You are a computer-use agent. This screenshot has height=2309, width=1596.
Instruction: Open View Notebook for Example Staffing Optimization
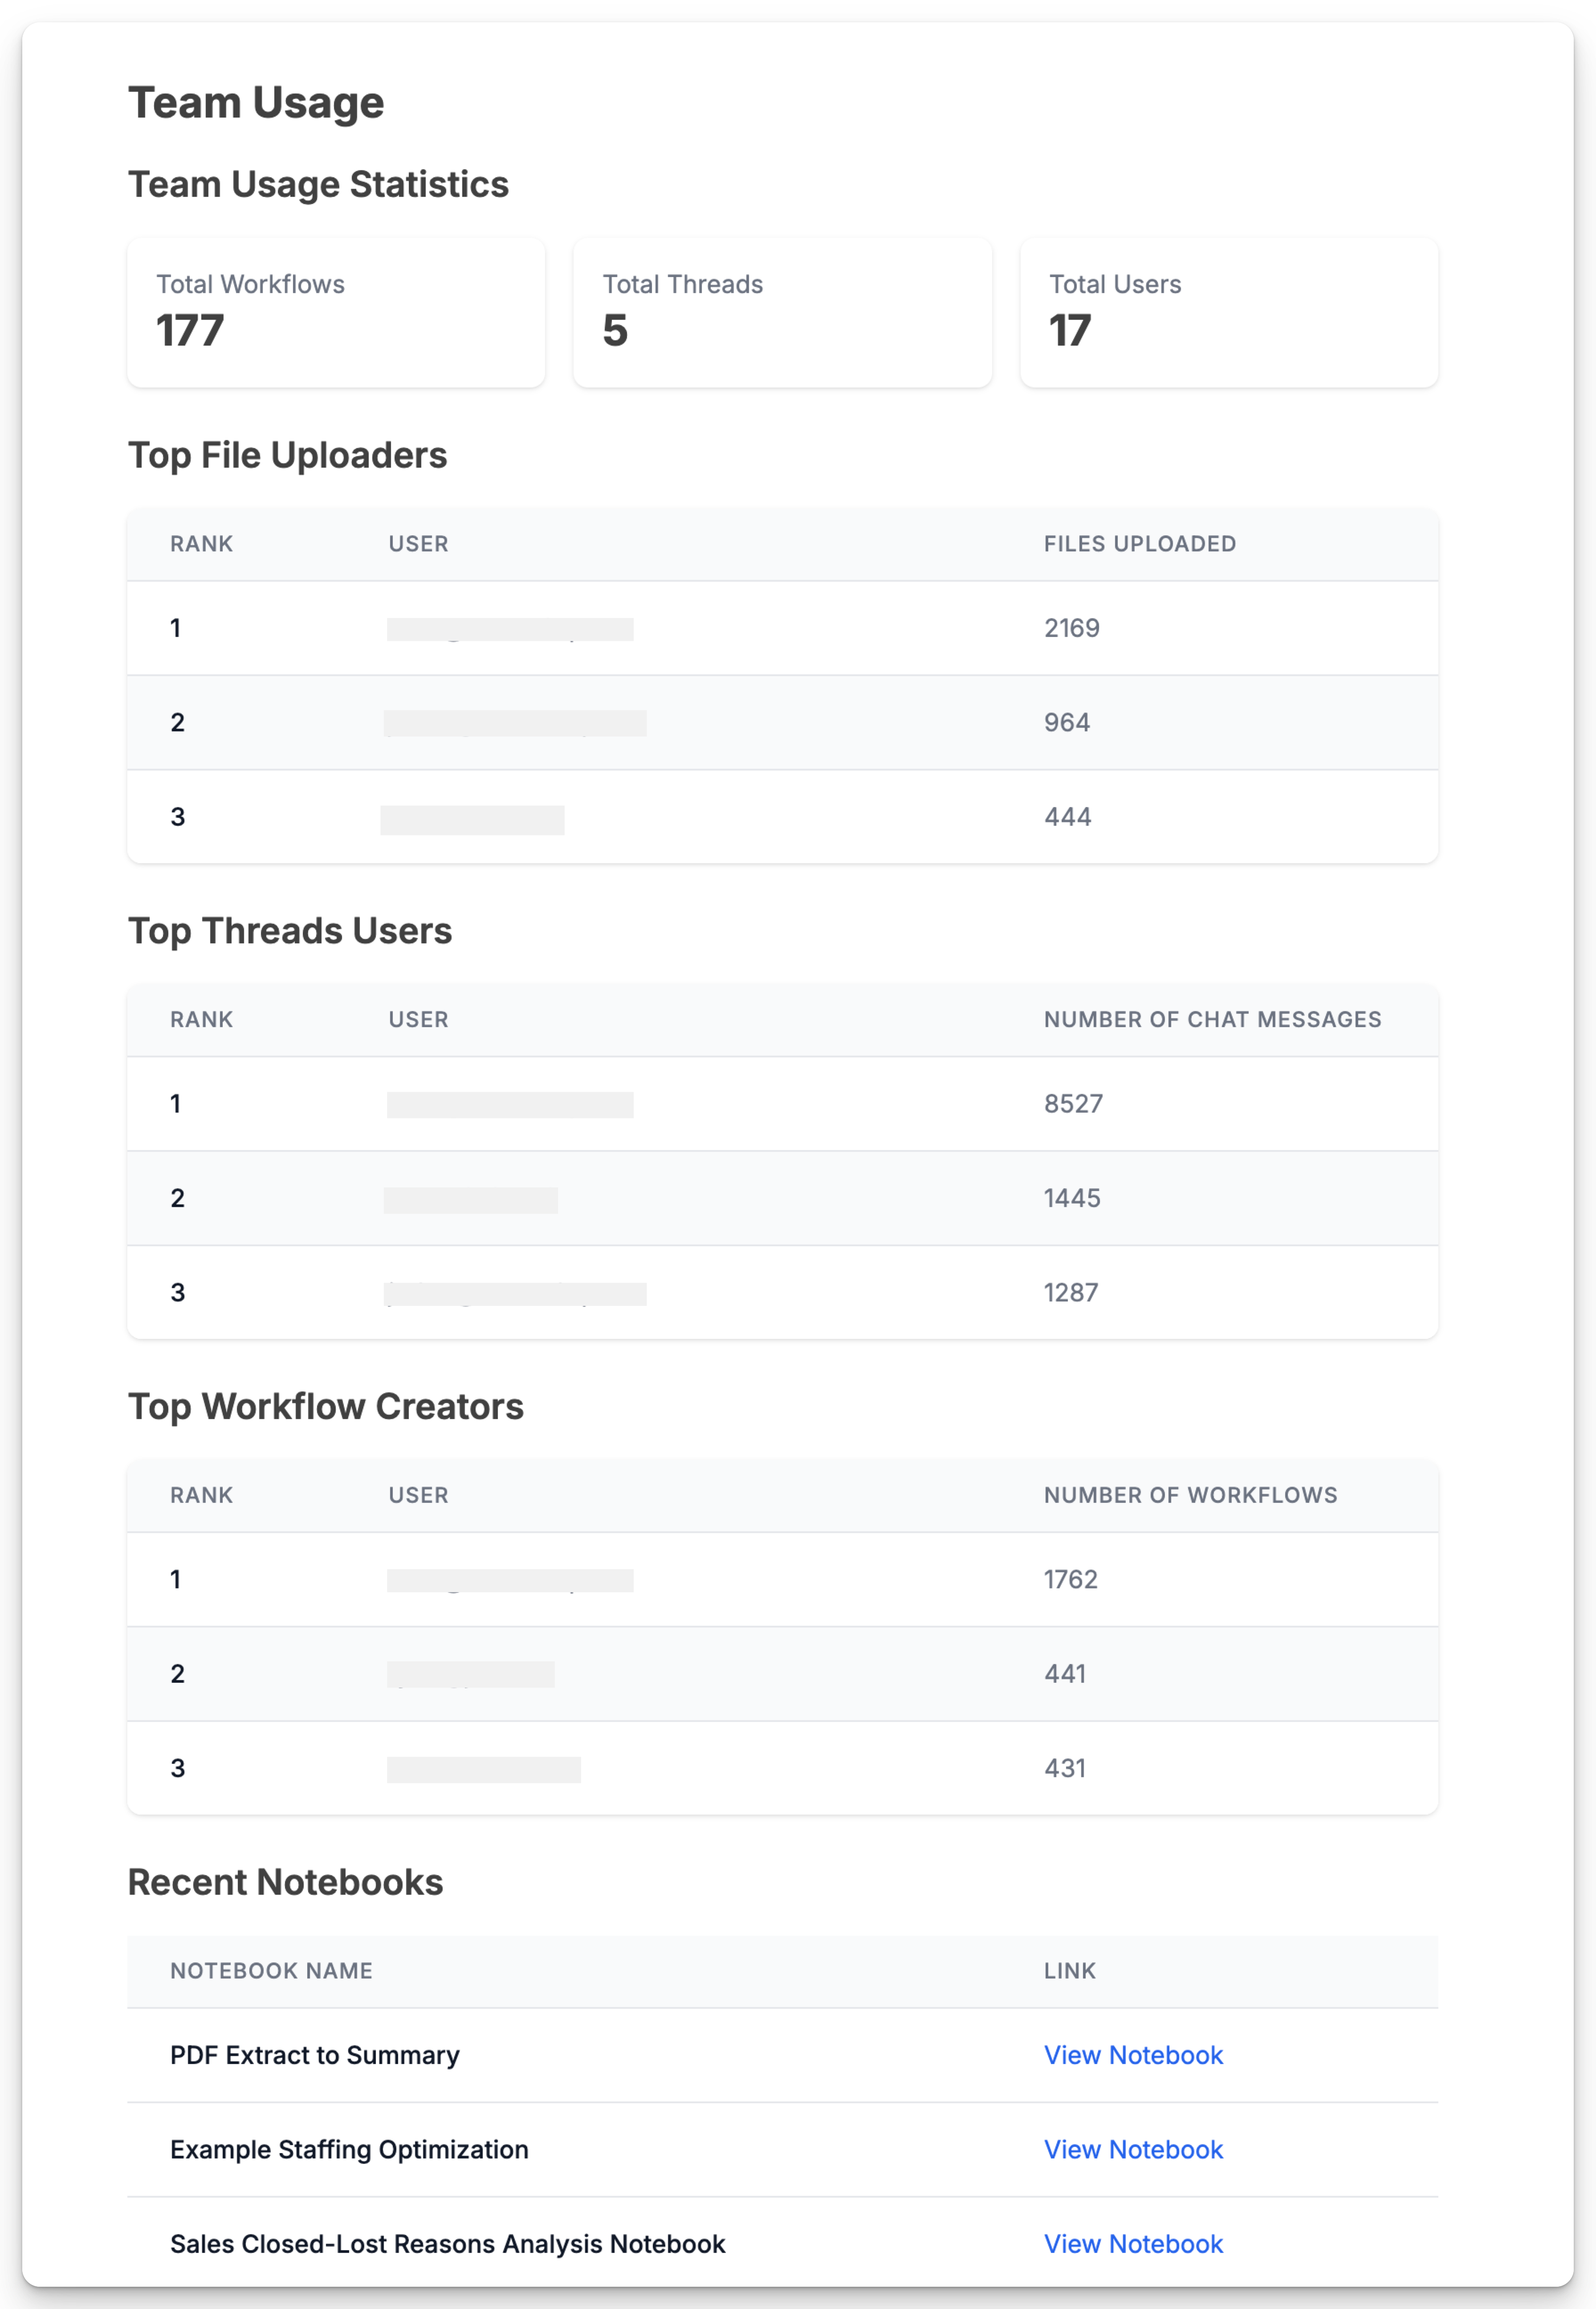(1133, 2149)
